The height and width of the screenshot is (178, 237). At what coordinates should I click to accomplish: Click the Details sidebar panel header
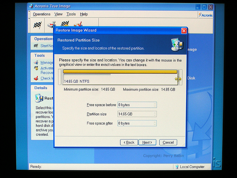point(42,88)
